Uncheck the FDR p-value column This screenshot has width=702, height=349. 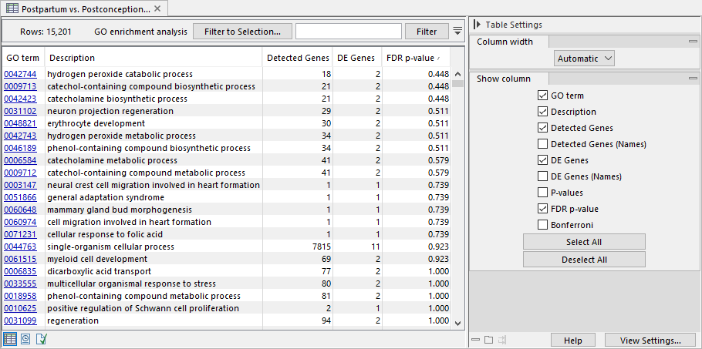[x=542, y=209]
